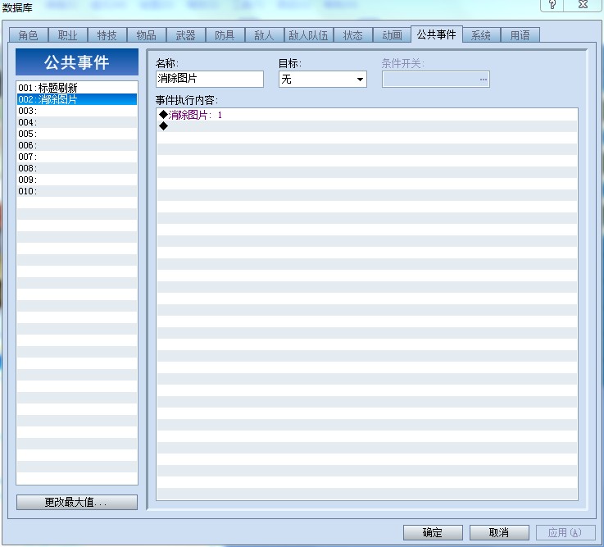Select the empty command line diamond
The width and height of the screenshot is (604, 547).
click(x=163, y=126)
